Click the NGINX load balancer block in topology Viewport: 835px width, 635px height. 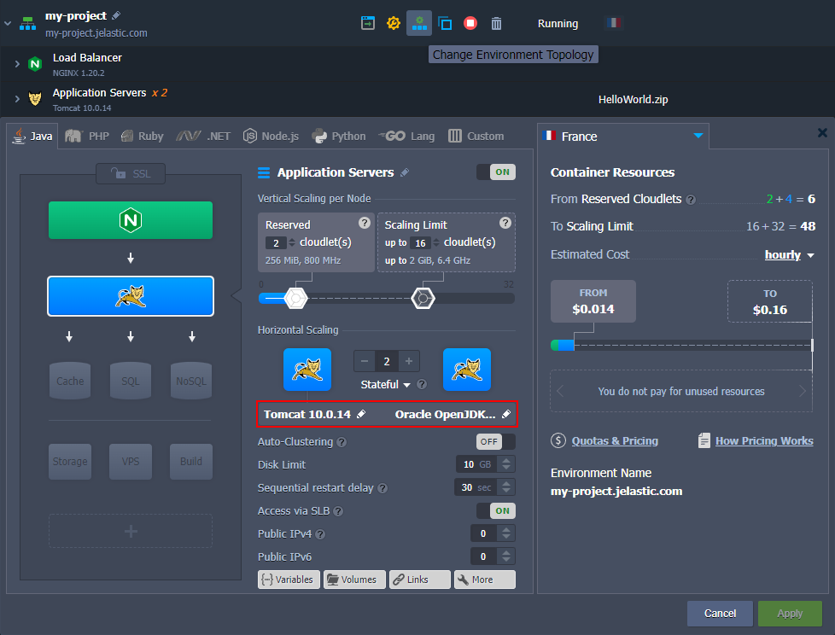[130, 220]
